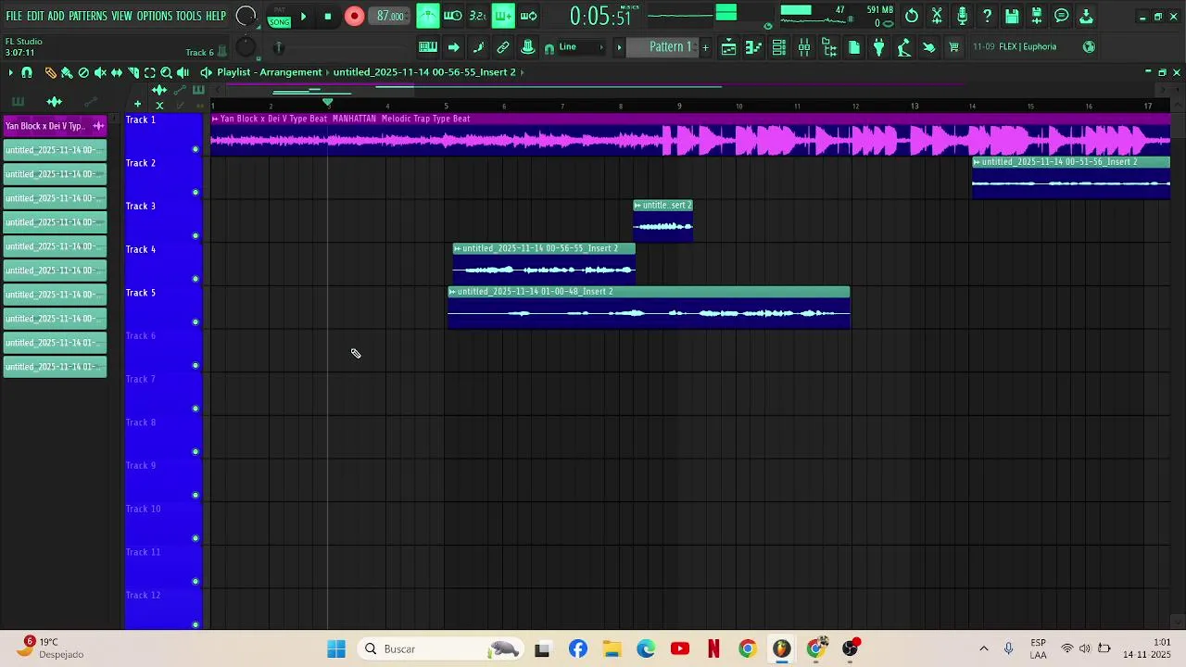Toggle the metronome button
The image size is (1186, 667).
click(427, 16)
